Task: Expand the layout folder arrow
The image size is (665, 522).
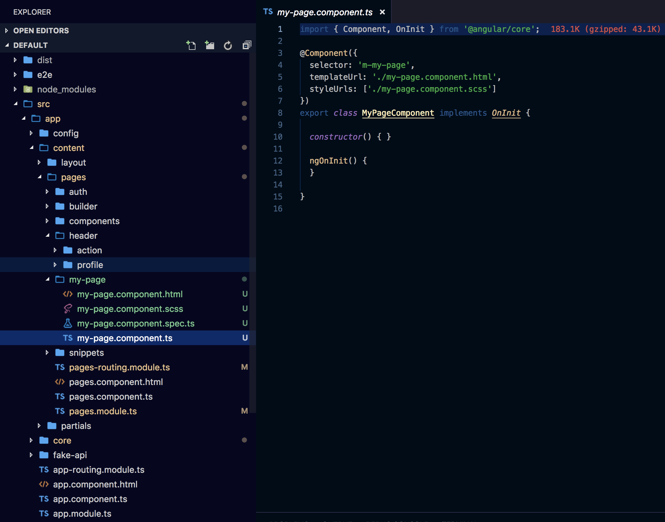Action: pyautogui.click(x=39, y=162)
